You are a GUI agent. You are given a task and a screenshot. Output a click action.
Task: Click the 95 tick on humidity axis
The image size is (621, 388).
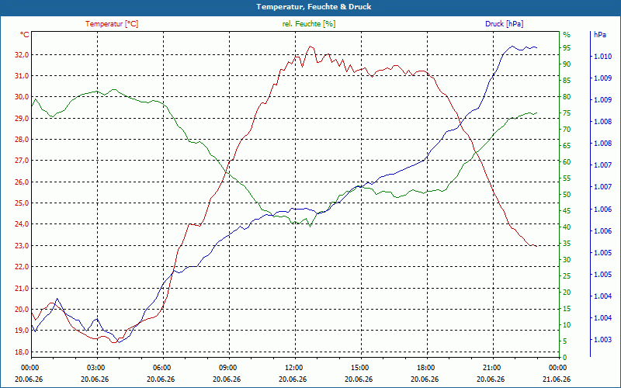(567, 48)
